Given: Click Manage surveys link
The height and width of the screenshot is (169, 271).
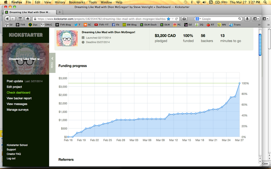Looking at the screenshot, I should tap(17, 110).
